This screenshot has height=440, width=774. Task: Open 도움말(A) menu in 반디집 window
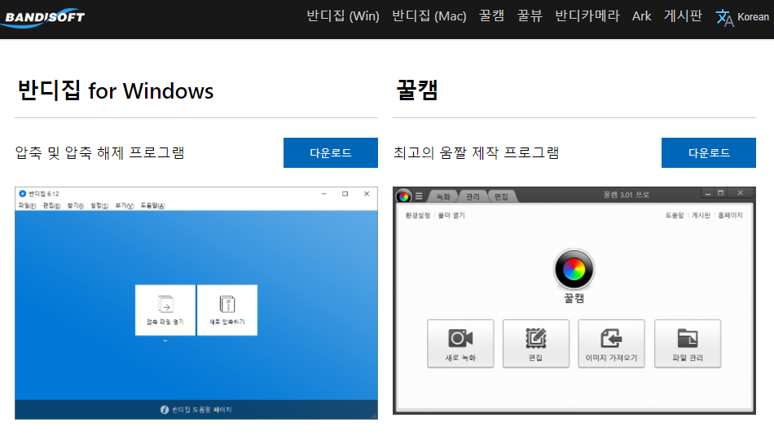point(152,205)
